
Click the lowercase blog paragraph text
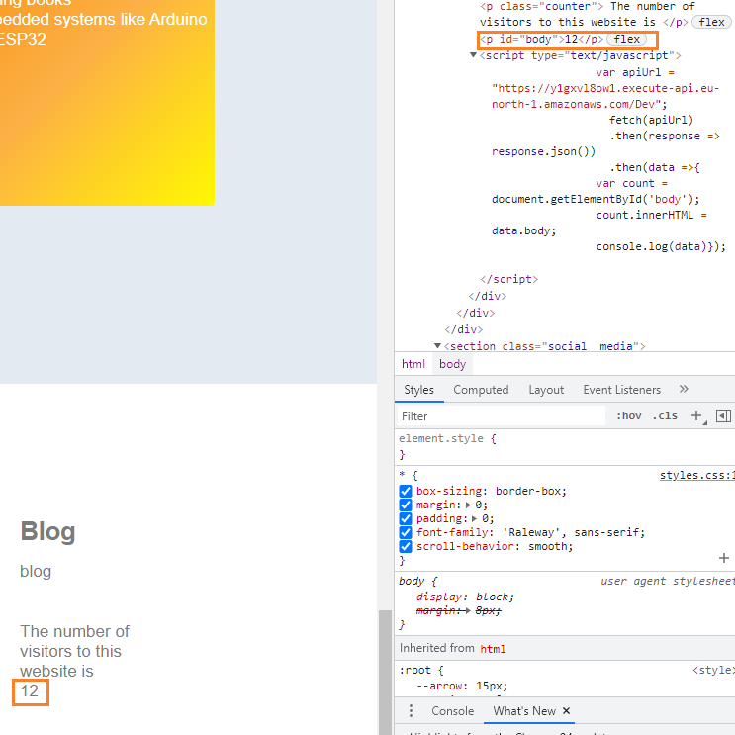36,571
